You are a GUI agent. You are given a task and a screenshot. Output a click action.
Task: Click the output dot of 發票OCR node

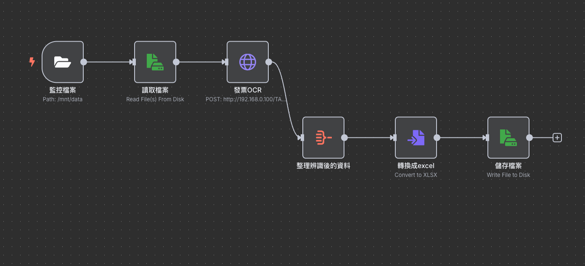click(x=269, y=62)
